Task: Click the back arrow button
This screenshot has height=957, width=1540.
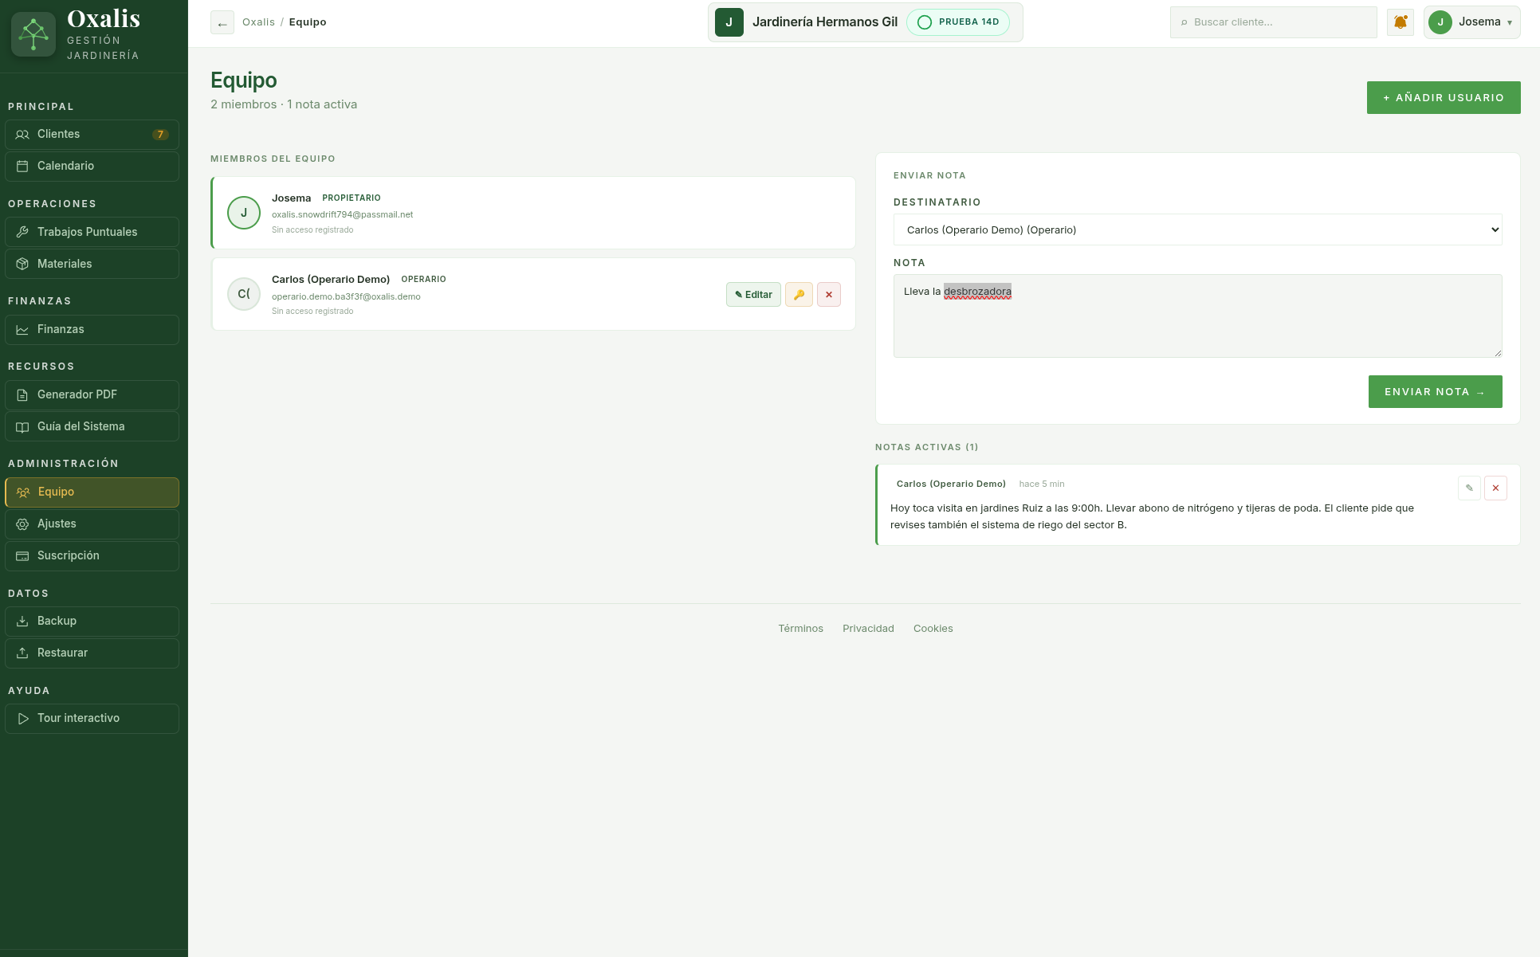Action: pyautogui.click(x=222, y=22)
